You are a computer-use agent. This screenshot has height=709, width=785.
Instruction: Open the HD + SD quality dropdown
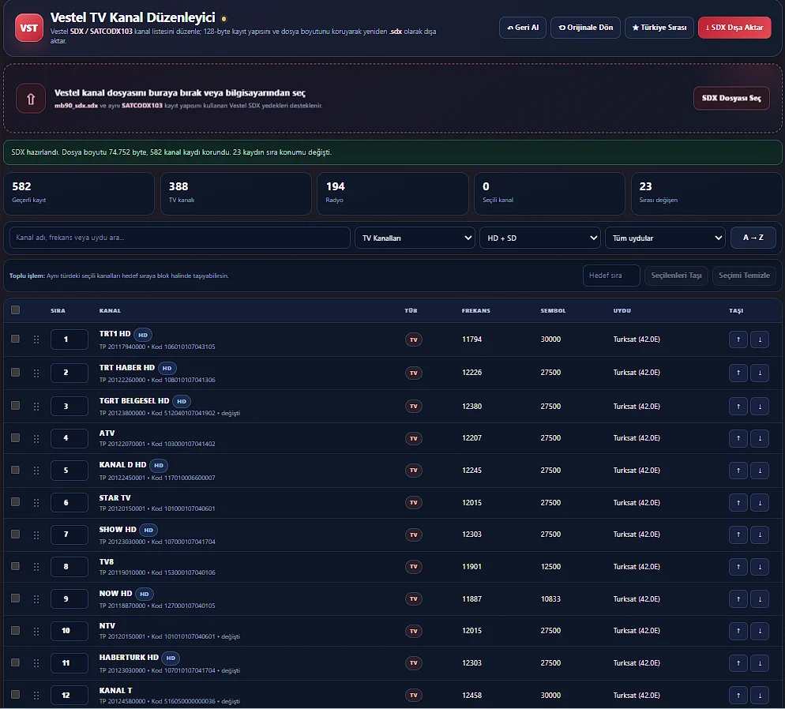click(539, 238)
